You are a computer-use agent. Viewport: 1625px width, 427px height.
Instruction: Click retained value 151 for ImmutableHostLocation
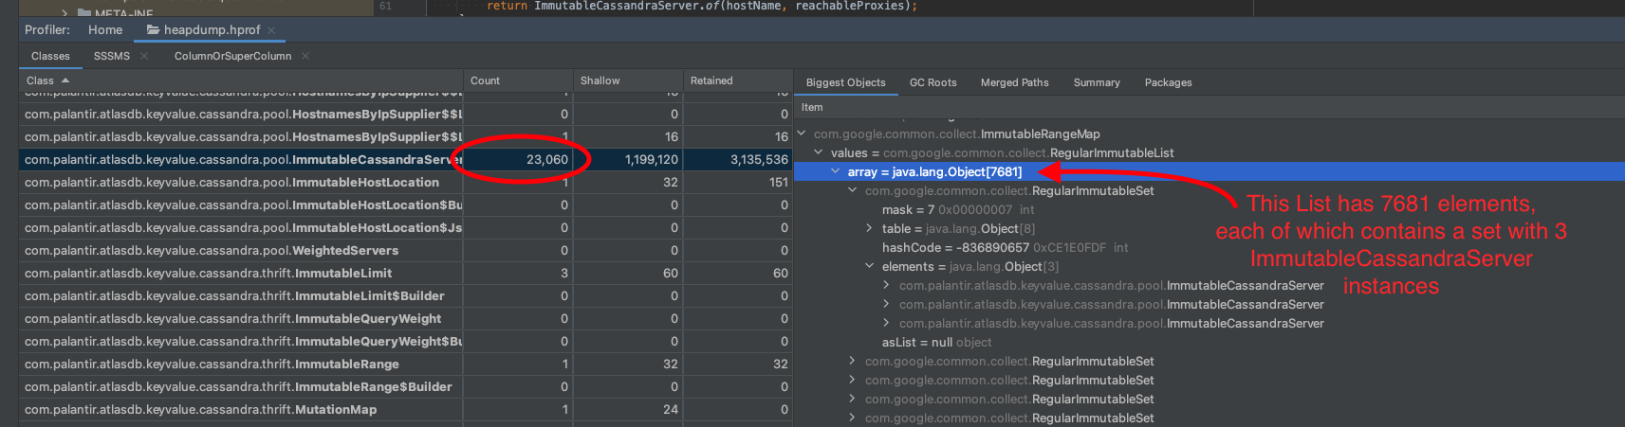(x=779, y=182)
